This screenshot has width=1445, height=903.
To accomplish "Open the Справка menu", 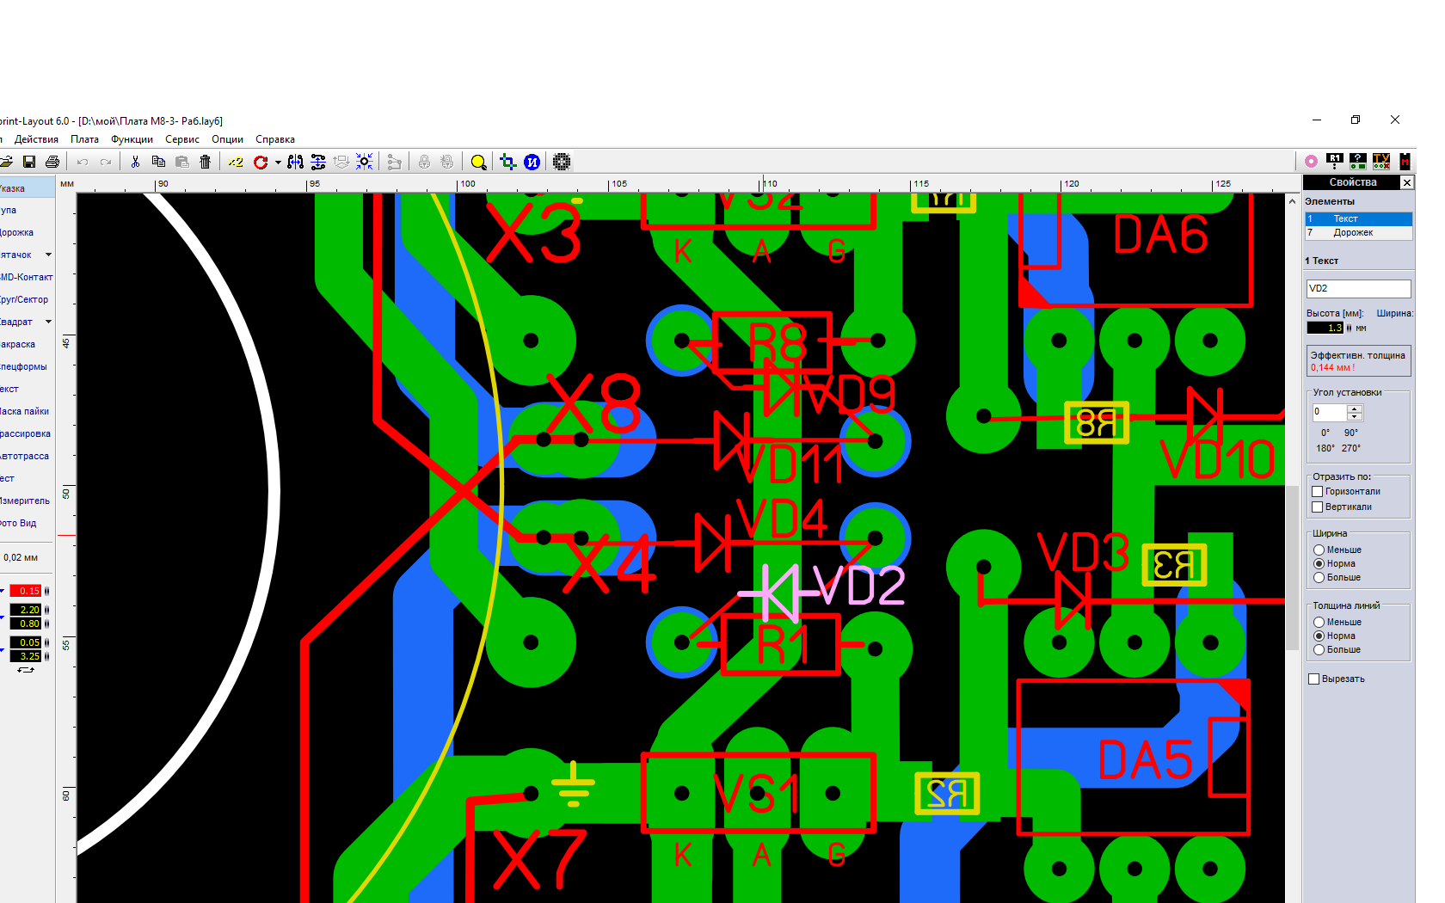I will click(275, 139).
